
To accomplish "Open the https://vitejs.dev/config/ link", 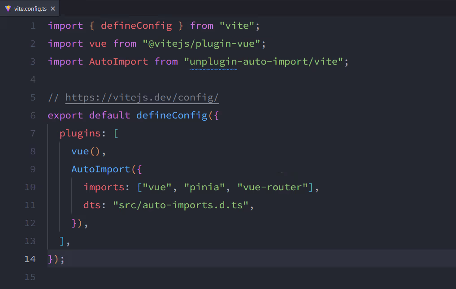I will coord(142,97).
